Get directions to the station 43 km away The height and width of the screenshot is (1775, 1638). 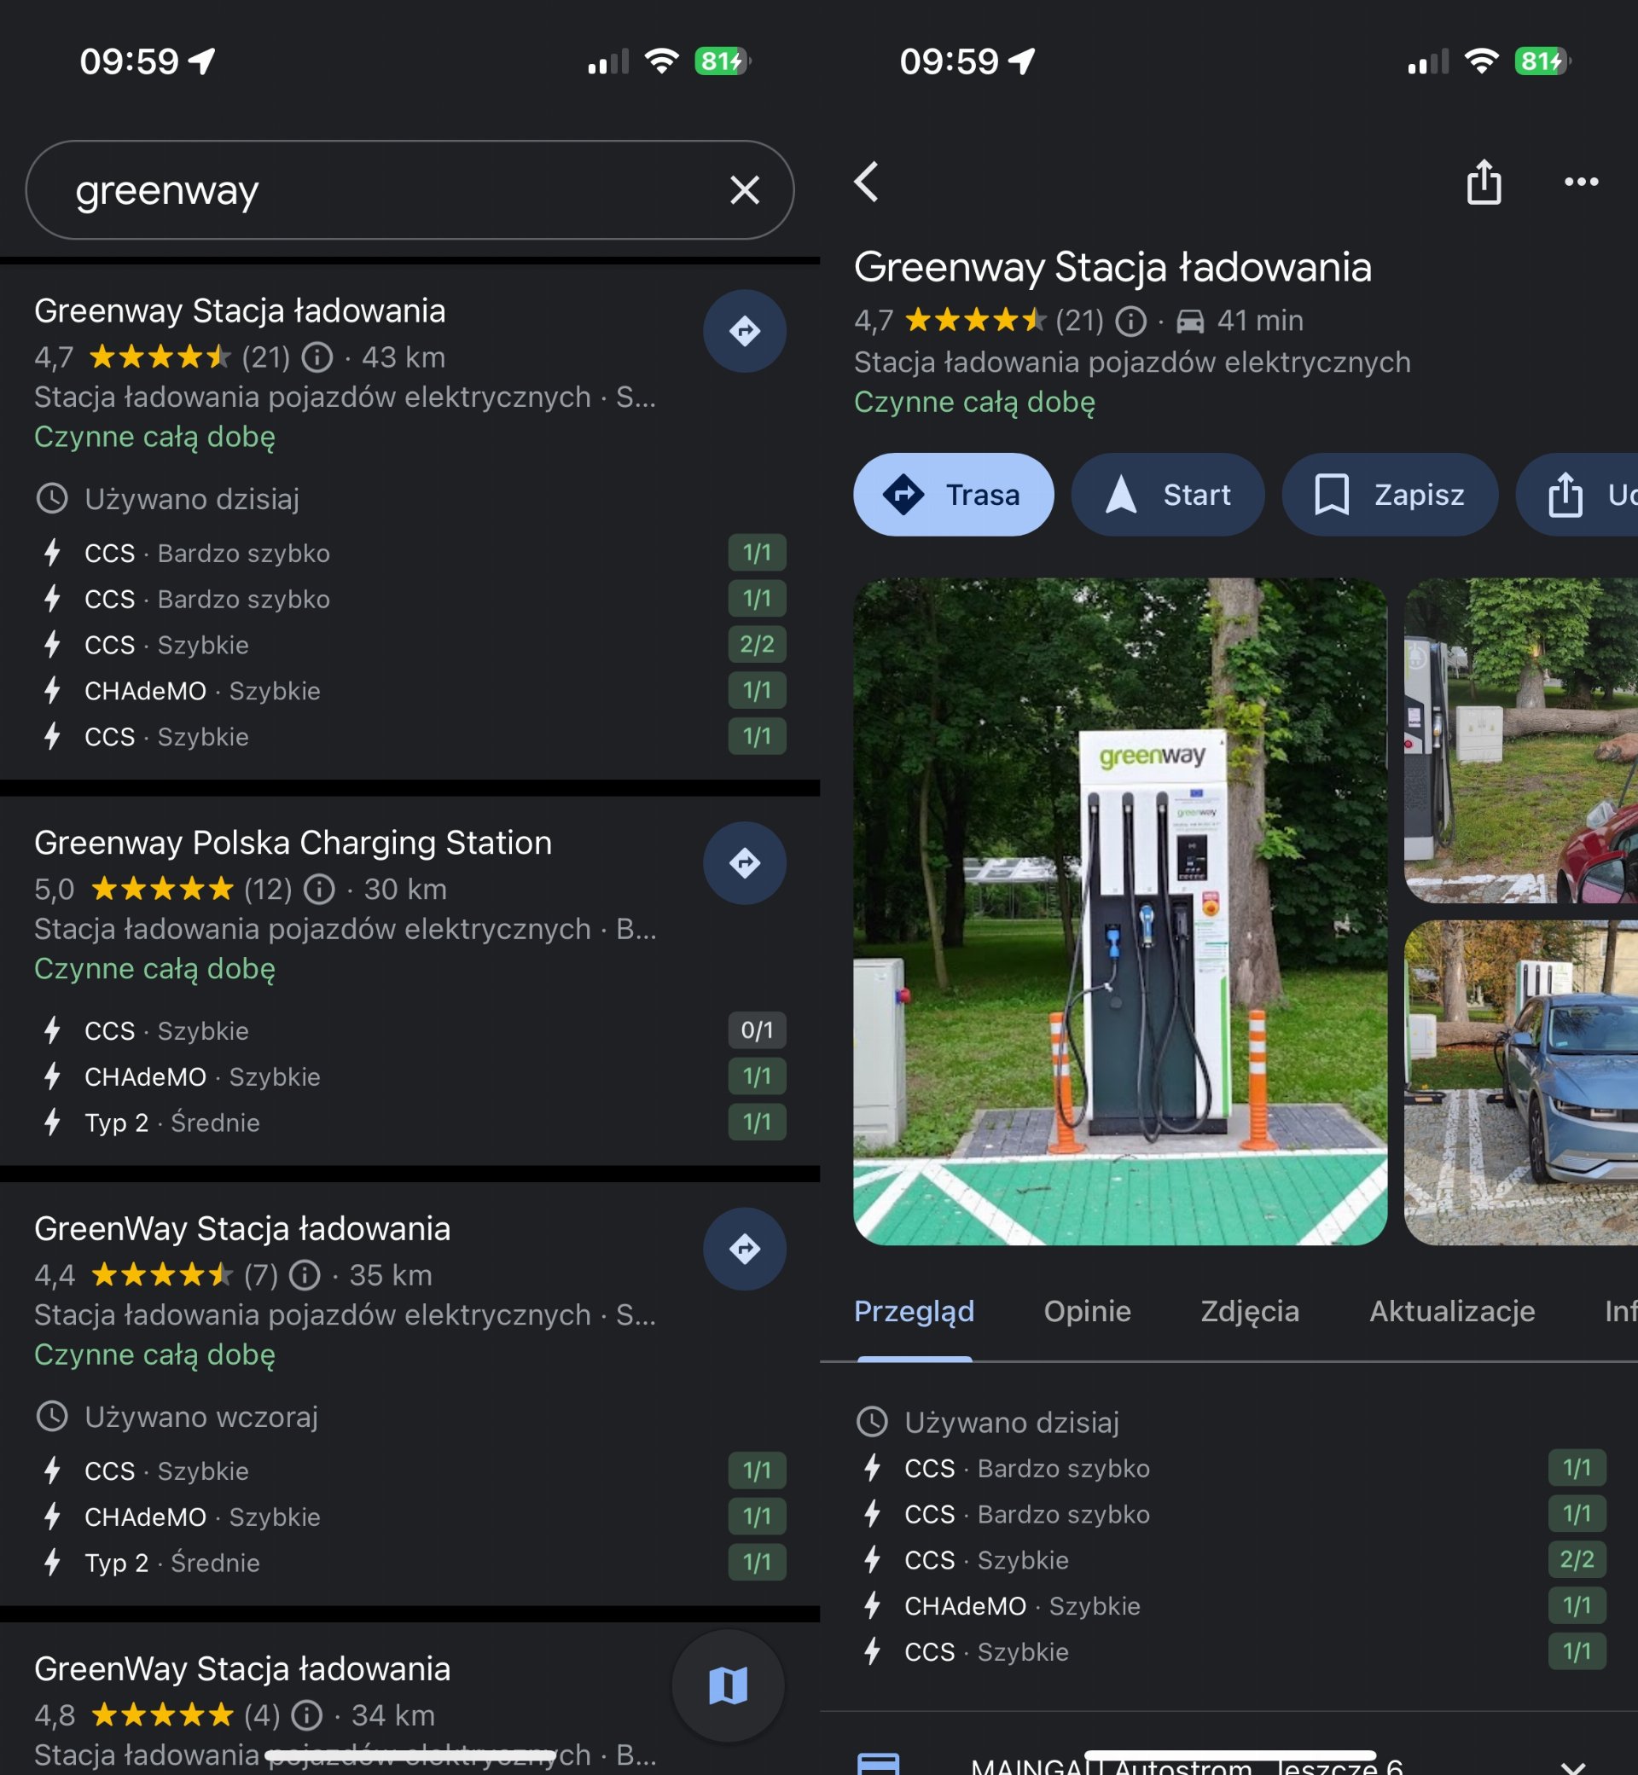tap(745, 332)
